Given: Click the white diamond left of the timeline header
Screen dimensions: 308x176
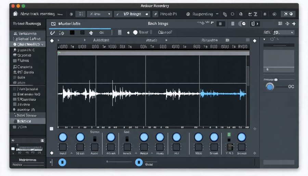Looking at the screenshot, I should click(x=52, y=41).
